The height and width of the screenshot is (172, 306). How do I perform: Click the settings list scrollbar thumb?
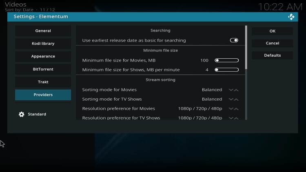[x=246, y=47]
